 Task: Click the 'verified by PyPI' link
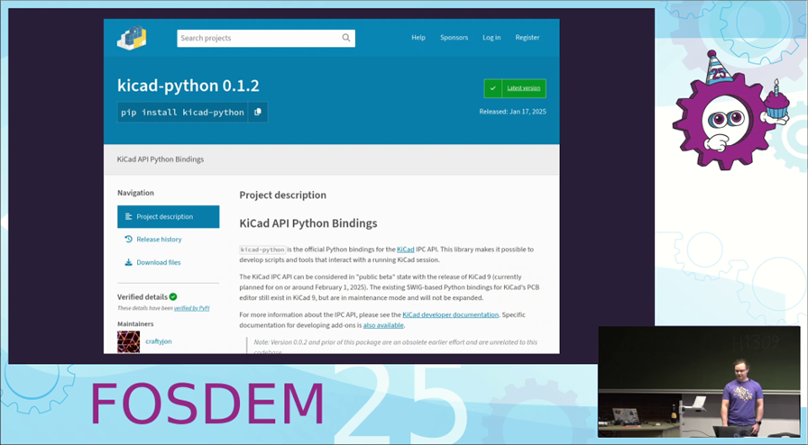tap(192, 308)
